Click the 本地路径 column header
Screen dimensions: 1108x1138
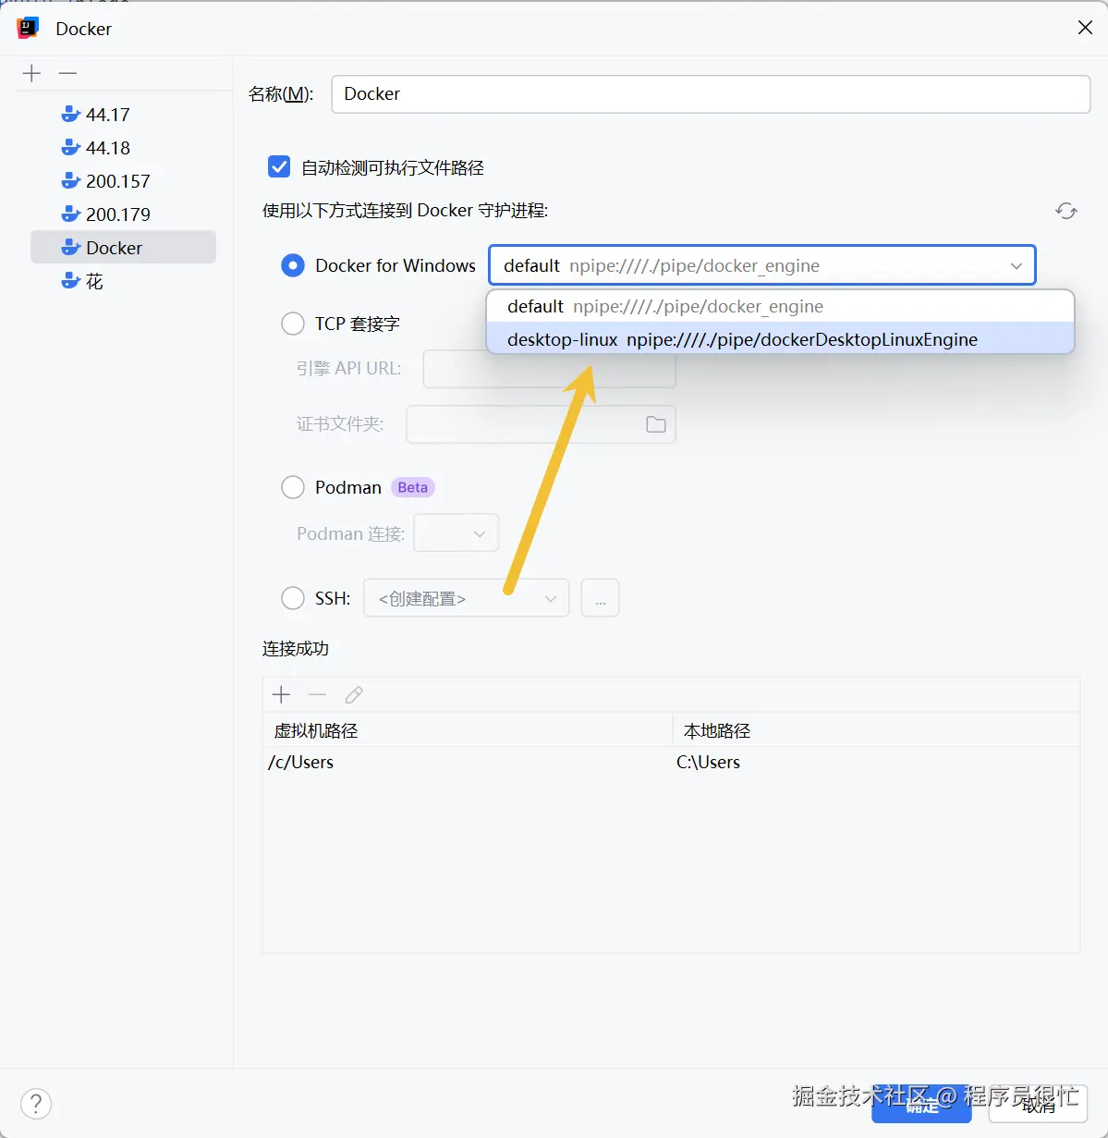click(876, 730)
